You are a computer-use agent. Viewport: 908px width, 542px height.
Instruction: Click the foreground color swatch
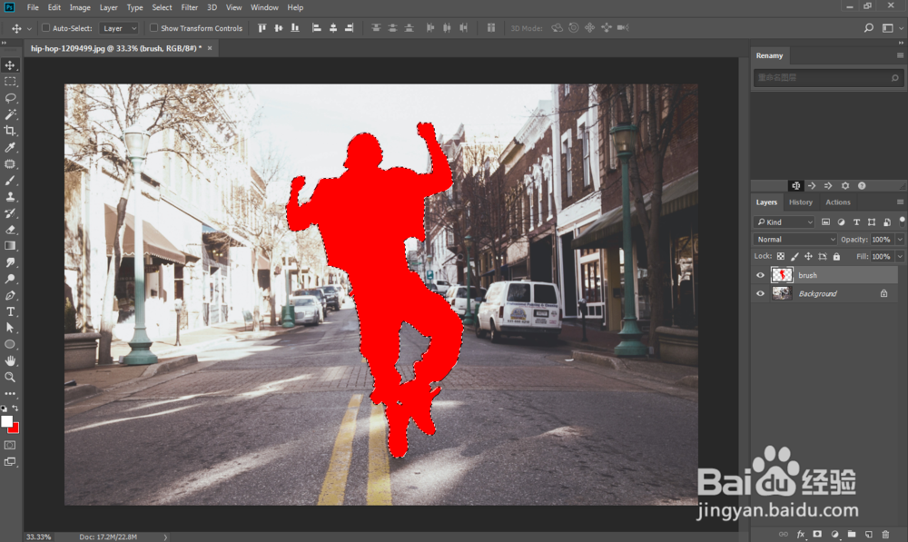pos(6,421)
